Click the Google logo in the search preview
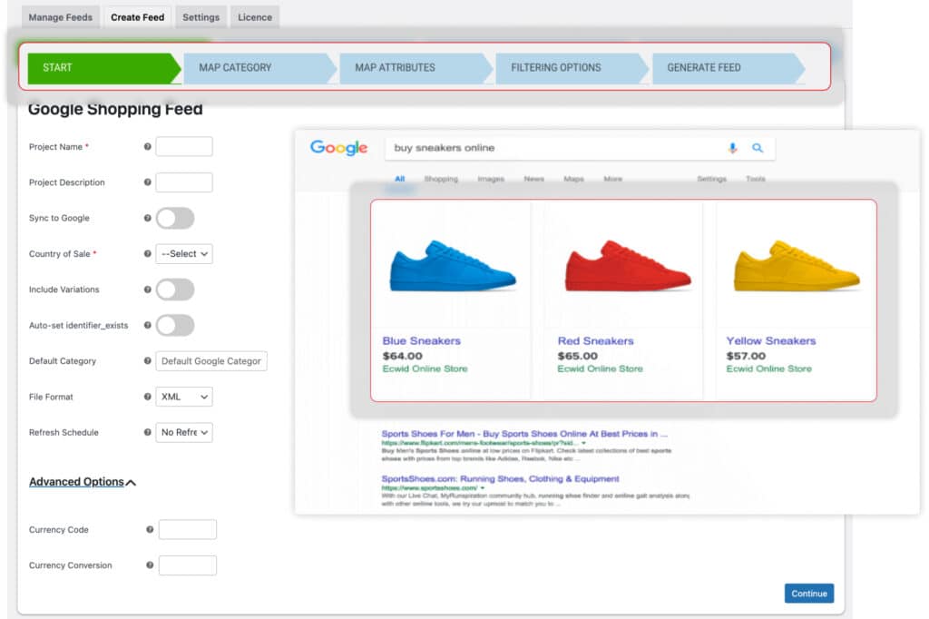 [337, 147]
